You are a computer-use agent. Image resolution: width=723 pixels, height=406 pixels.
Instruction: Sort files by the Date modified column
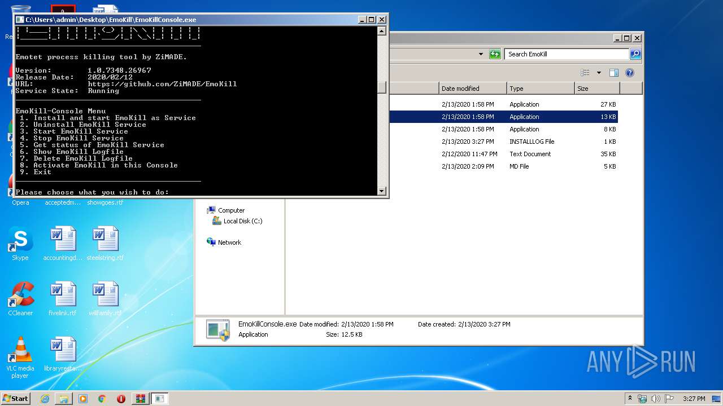pos(473,89)
